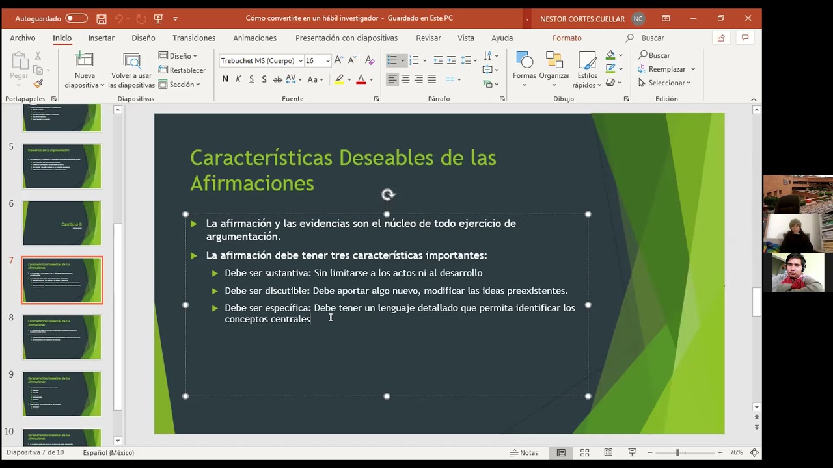
Task: Open the Archivo tab
Action: point(23,38)
